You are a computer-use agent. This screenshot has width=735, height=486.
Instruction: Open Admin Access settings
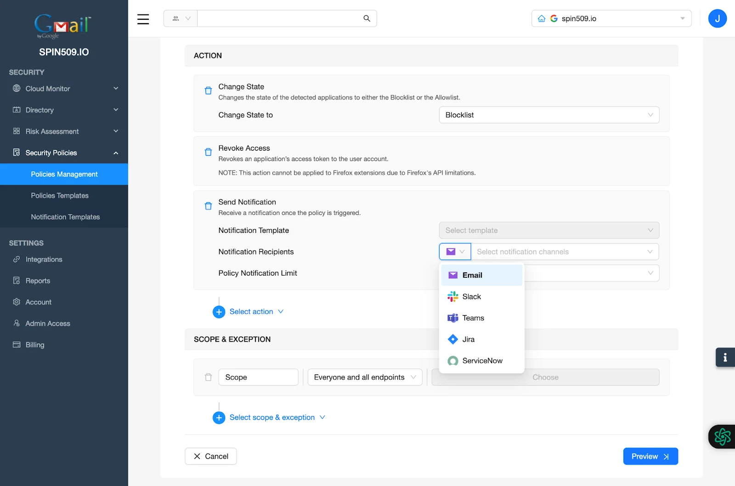pyautogui.click(x=47, y=323)
